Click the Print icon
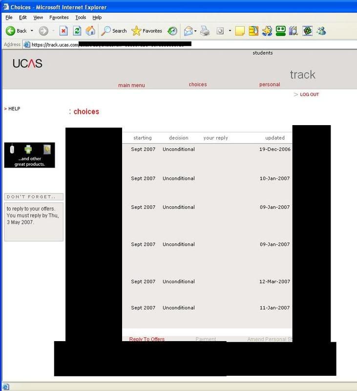 point(205,31)
